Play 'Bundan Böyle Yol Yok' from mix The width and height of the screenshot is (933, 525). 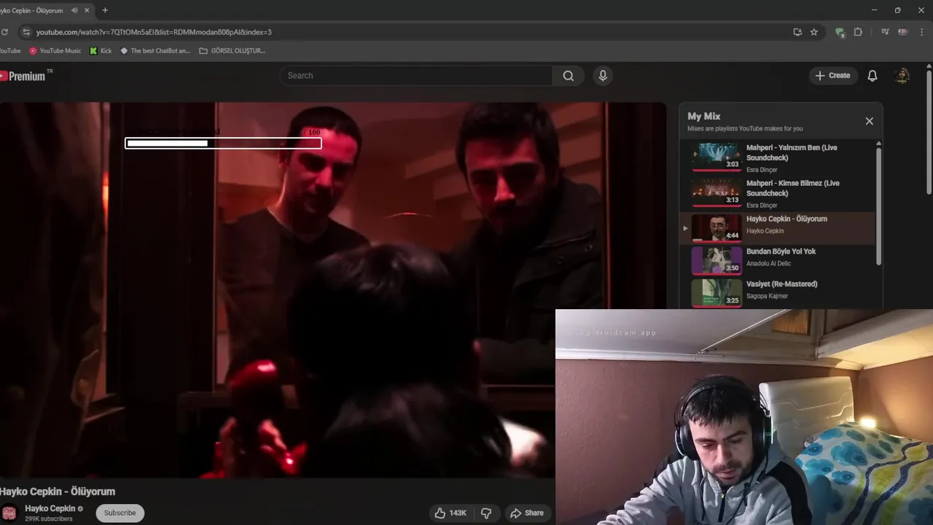click(x=778, y=260)
